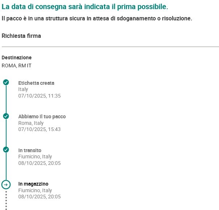Image resolution: width=219 pixels, height=210 pixels.
Task: Click the 07/10/2025, 11:35 timestamp
Action: pyautogui.click(x=40, y=96)
